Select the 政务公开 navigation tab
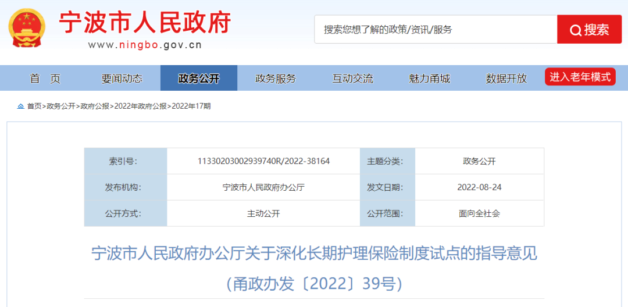The width and height of the screenshot is (628, 307). (199, 78)
